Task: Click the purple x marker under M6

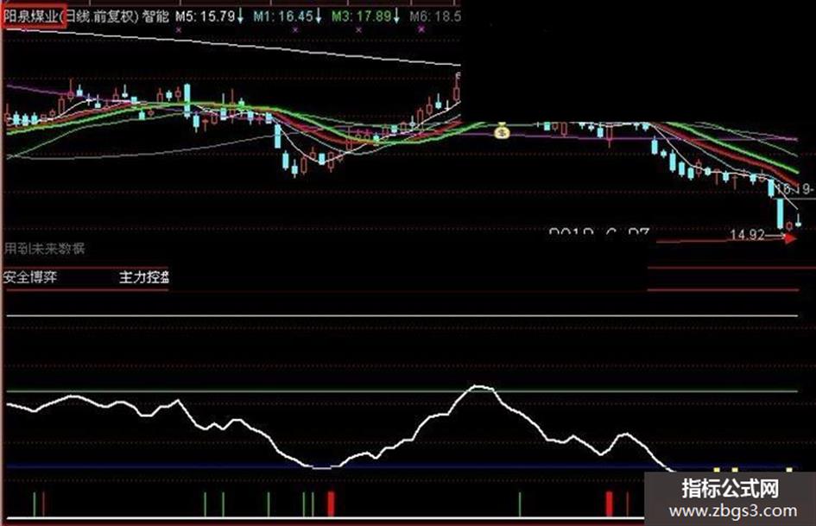Action: [x=421, y=29]
